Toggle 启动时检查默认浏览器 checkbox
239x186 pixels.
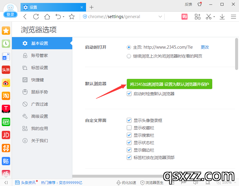[129, 93]
